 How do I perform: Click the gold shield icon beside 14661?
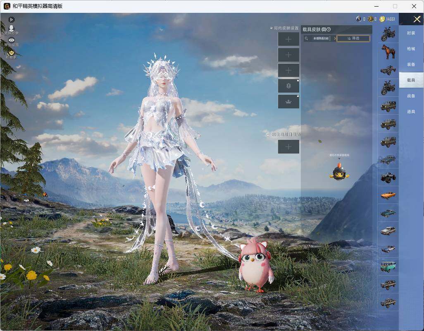coord(382,19)
